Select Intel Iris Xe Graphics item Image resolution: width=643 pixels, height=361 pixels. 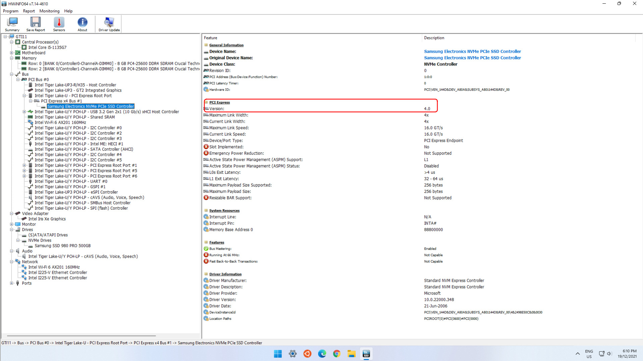[47, 219]
